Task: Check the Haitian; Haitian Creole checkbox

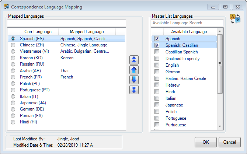Action: tap(157, 78)
